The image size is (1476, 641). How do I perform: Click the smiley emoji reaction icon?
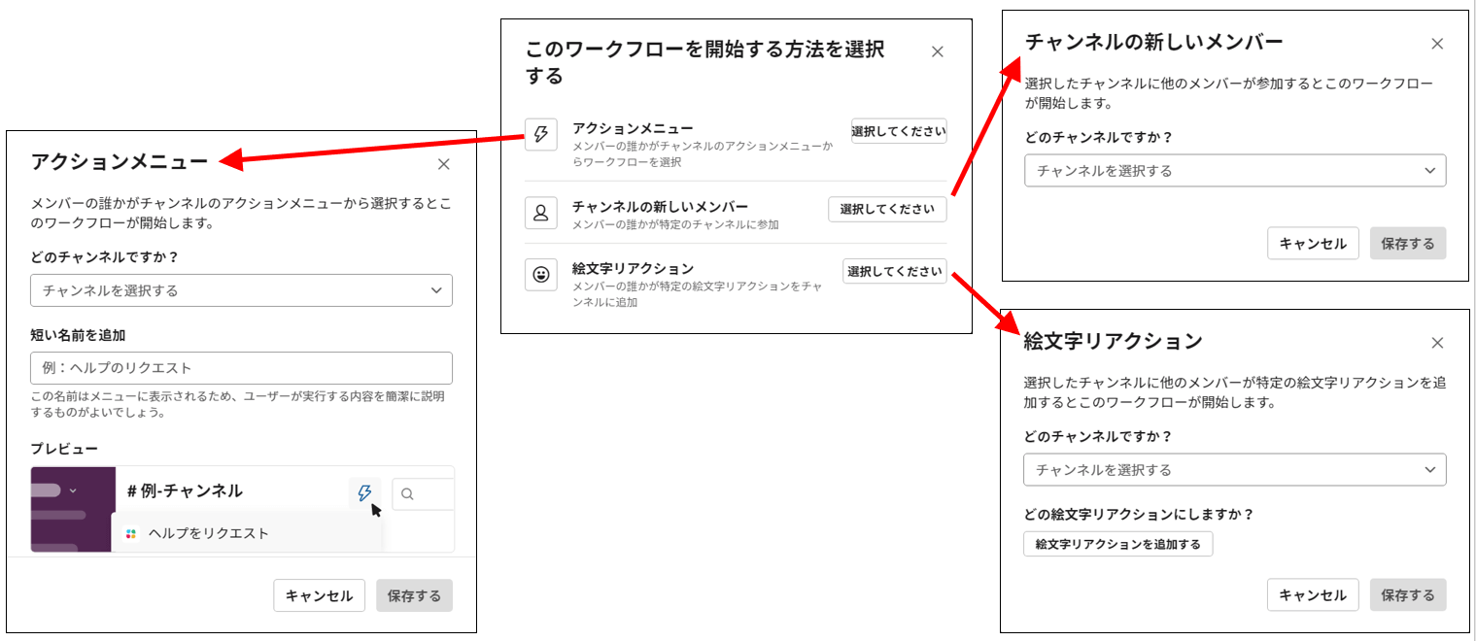click(x=541, y=275)
